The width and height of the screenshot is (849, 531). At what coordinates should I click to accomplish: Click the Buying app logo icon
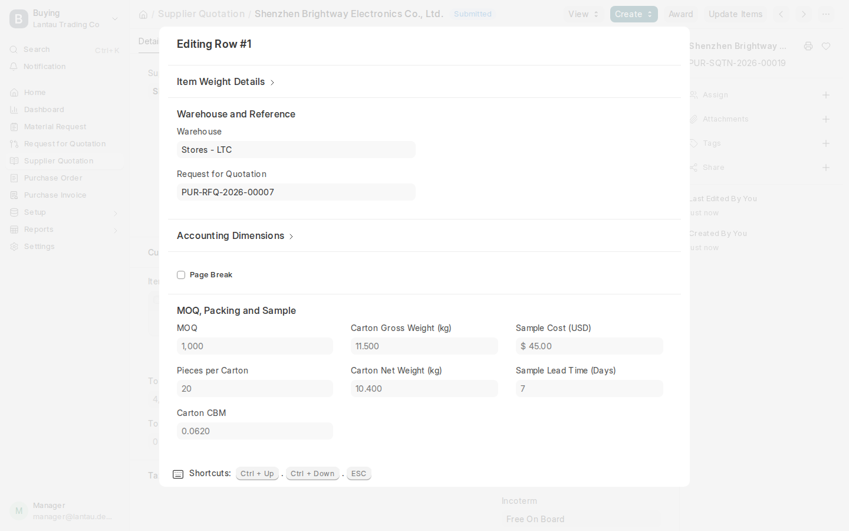[x=19, y=19]
